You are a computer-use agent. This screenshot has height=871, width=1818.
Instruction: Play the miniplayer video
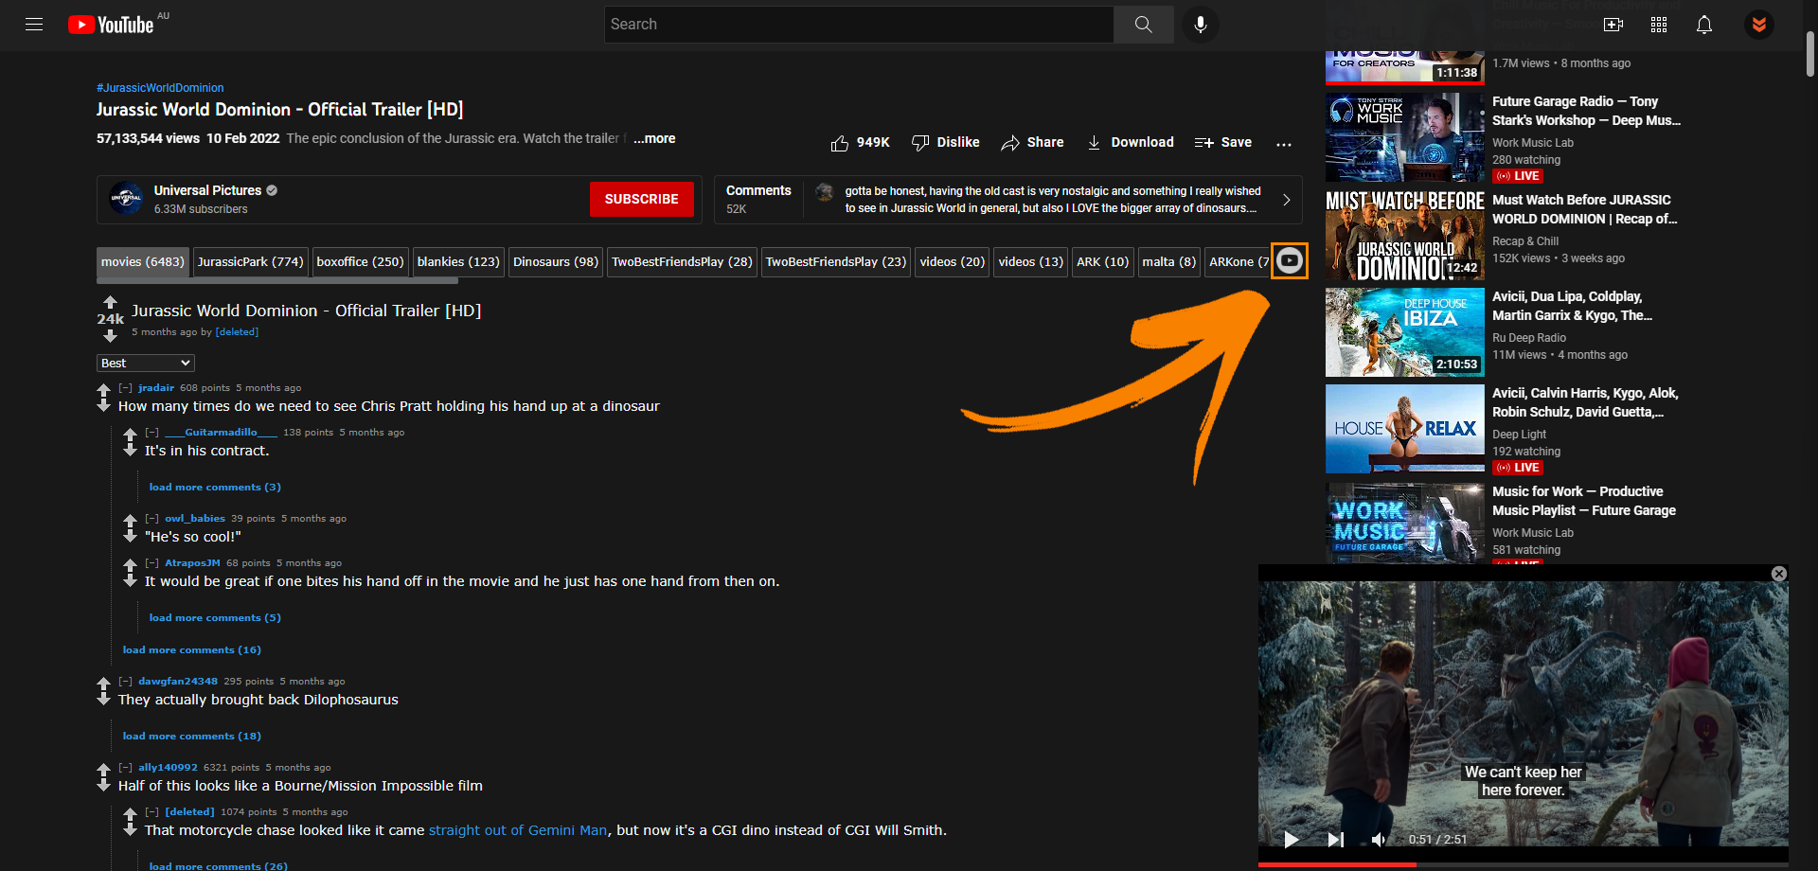pyautogui.click(x=1291, y=839)
